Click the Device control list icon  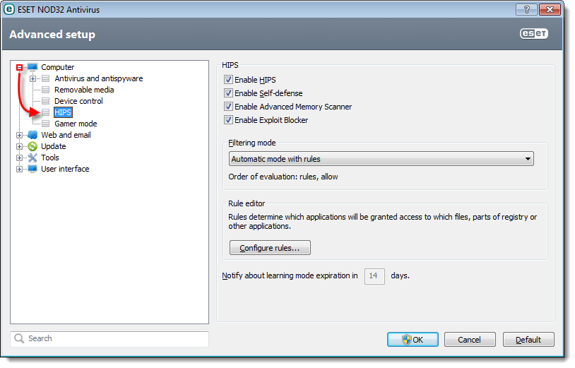tap(45, 101)
